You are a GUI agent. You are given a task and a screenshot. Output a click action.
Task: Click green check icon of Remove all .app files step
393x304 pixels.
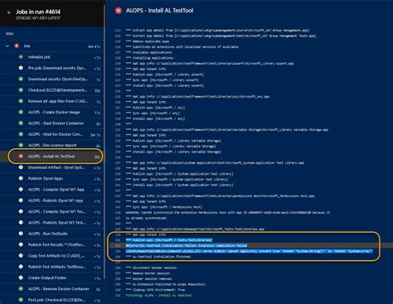pyautogui.click(x=21, y=101)
